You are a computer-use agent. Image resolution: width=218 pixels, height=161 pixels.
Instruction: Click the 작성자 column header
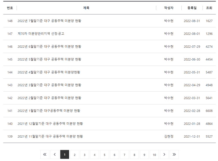[x=169, y=8]
